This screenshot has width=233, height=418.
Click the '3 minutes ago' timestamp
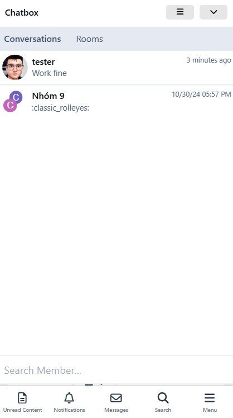[x=208, y=60]
